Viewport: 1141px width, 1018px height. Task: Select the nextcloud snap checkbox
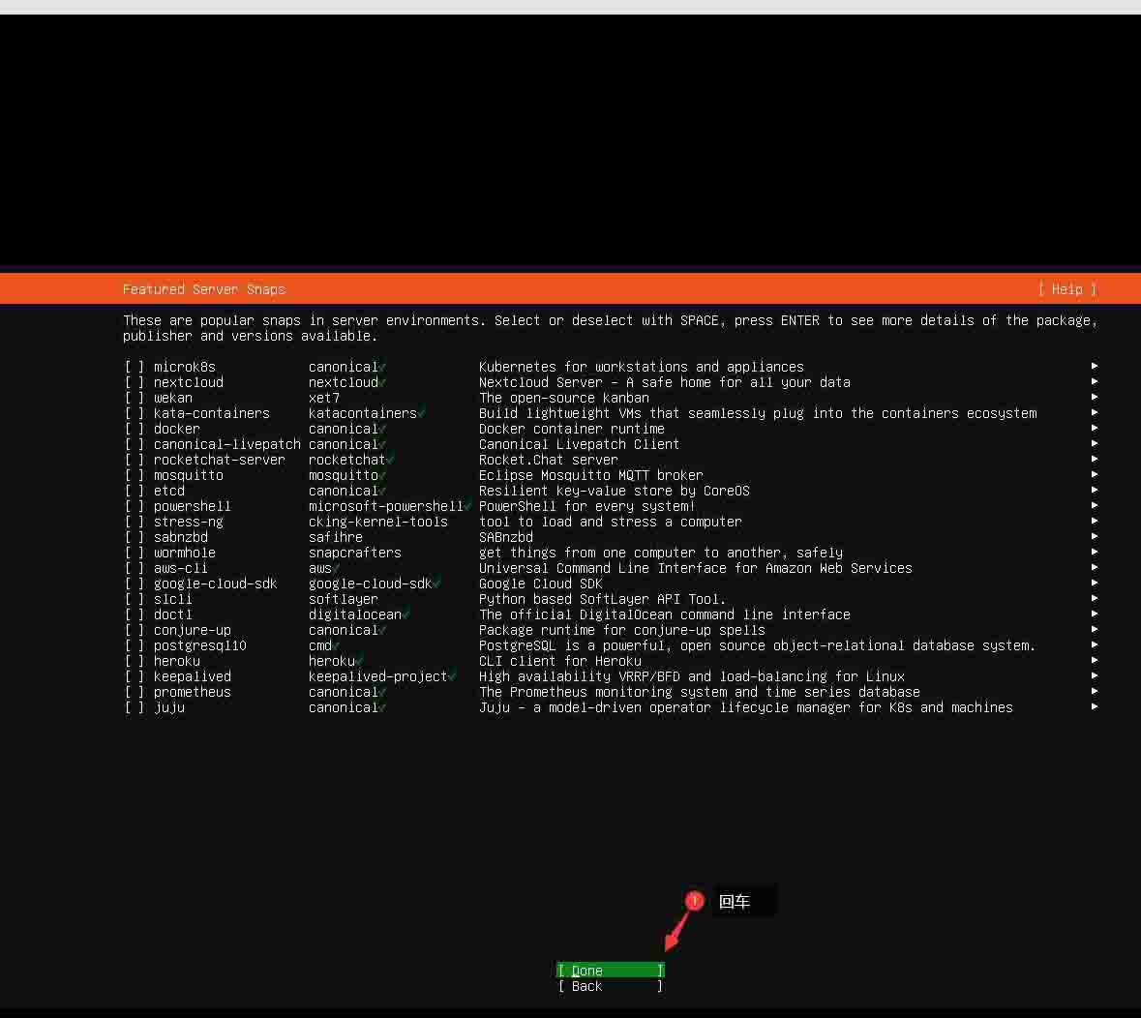tap(134, 382)
